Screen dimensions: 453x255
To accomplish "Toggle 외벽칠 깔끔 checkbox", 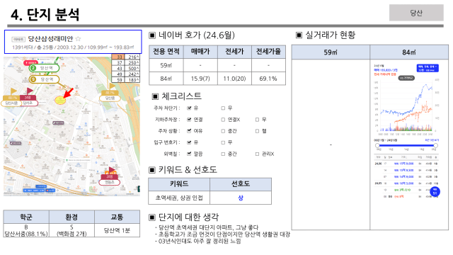I will pyautogui.click(x=189, y=154).
